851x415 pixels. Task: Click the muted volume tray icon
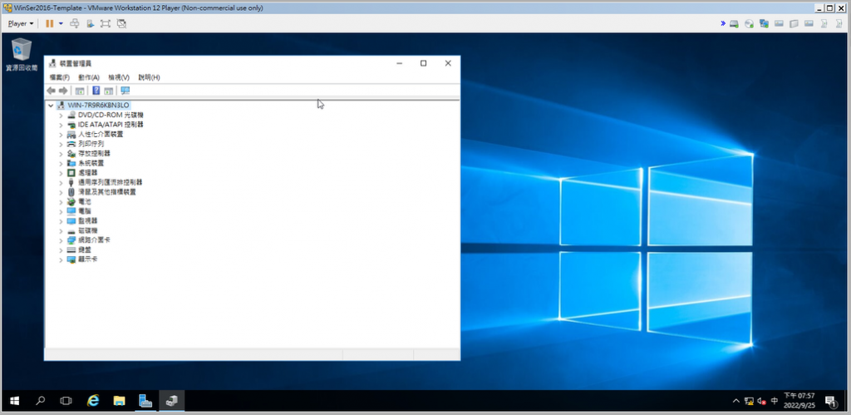[x=761, y=402]
